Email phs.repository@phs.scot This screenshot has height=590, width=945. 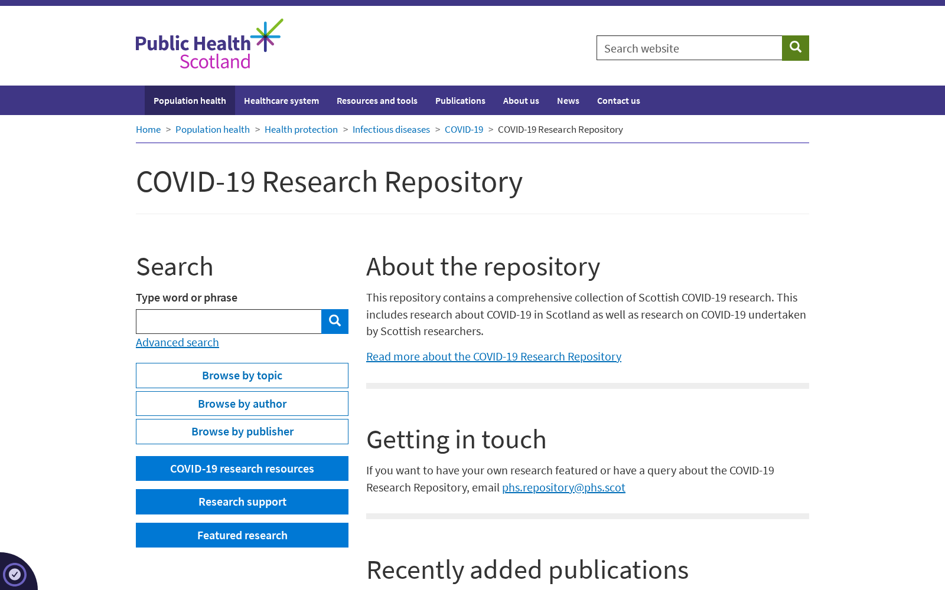(x=563, y=487)
